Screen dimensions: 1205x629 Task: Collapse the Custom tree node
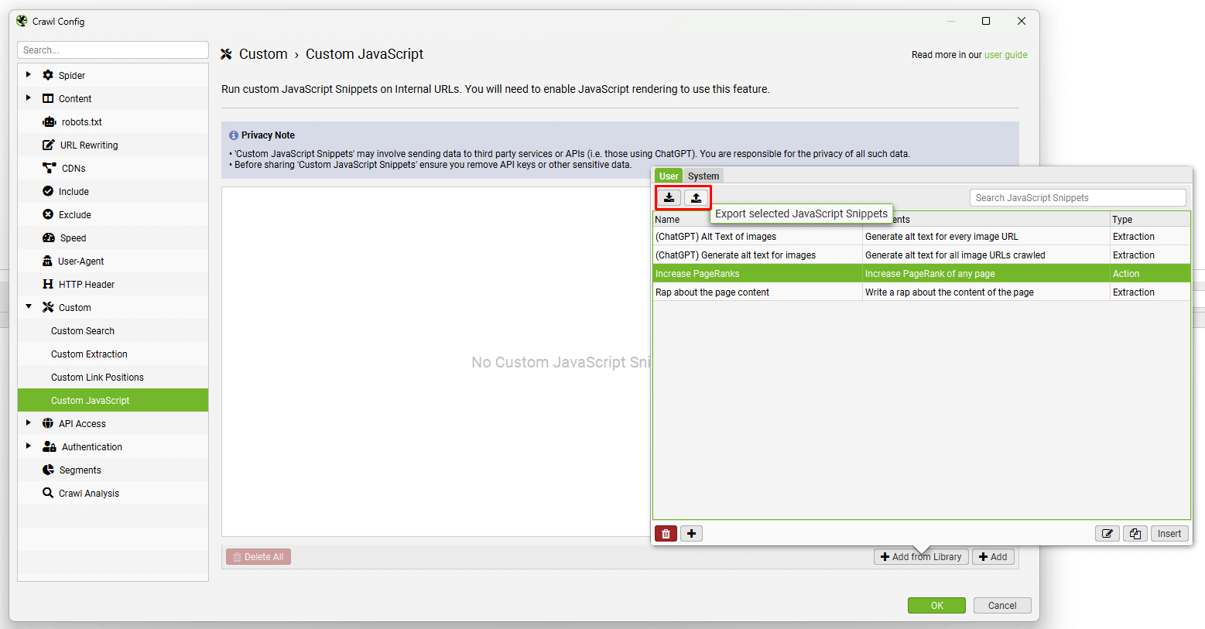(29, 307)
